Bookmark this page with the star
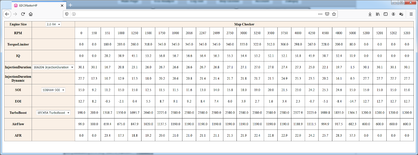This screenshot has height=155, width=418. tap(334, 14)
